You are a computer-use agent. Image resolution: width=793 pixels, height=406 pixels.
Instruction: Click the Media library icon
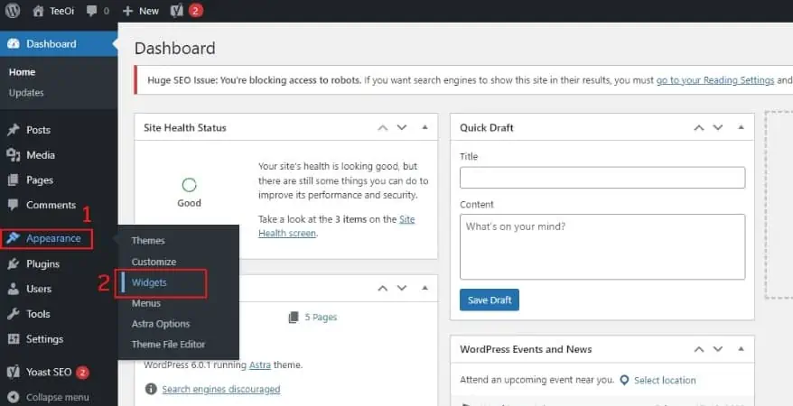point(14,155)
